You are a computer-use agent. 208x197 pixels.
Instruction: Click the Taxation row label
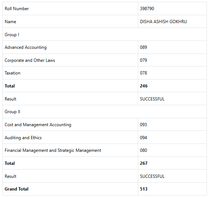point(12,73)
